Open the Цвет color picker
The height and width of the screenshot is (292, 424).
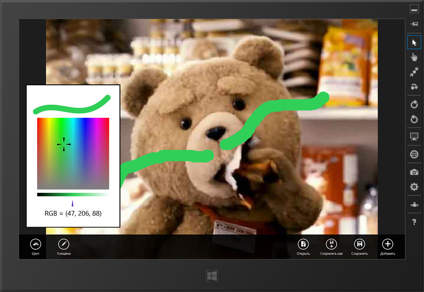(35, 247)
